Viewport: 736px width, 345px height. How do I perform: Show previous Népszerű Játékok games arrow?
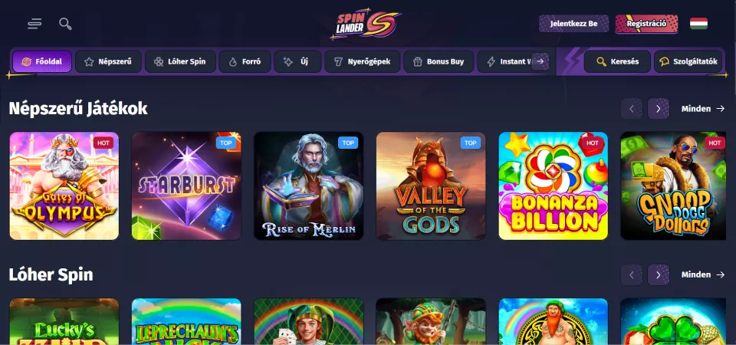tap(631, 109)
